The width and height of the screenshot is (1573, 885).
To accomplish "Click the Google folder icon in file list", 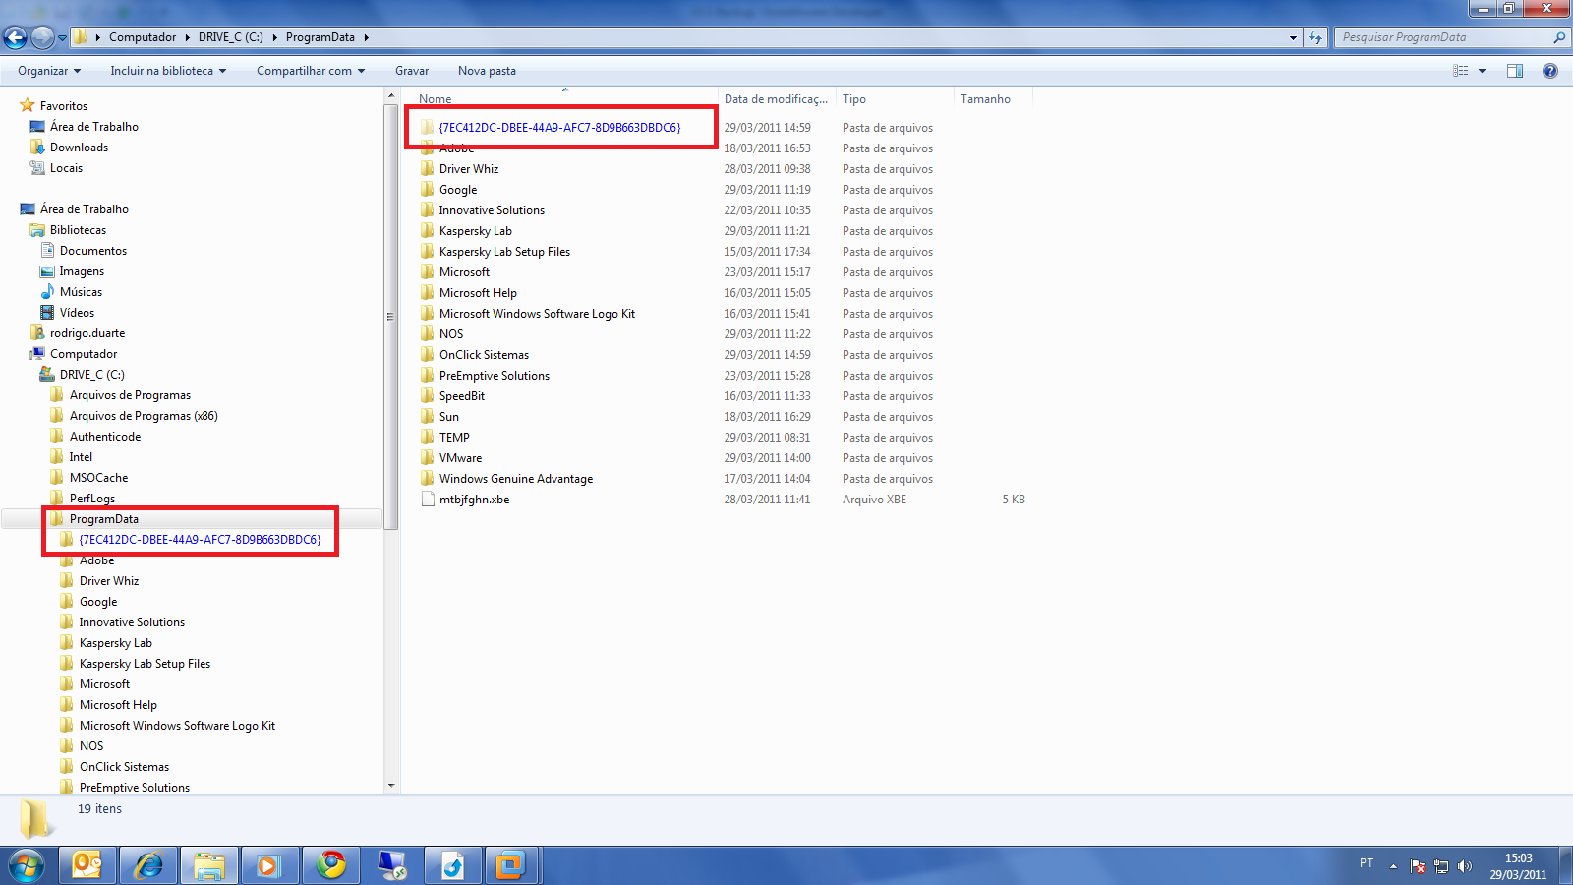I will (x=427, y=189).
